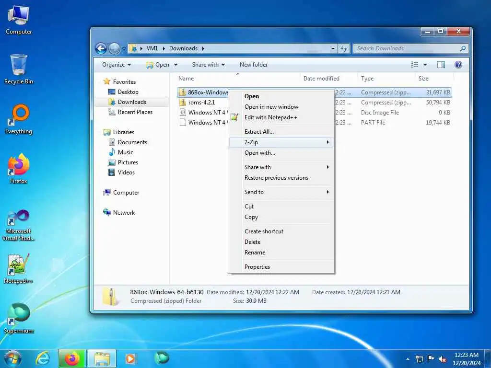Open Properties from context menu

pyautogui.click(x=281, y=267)
